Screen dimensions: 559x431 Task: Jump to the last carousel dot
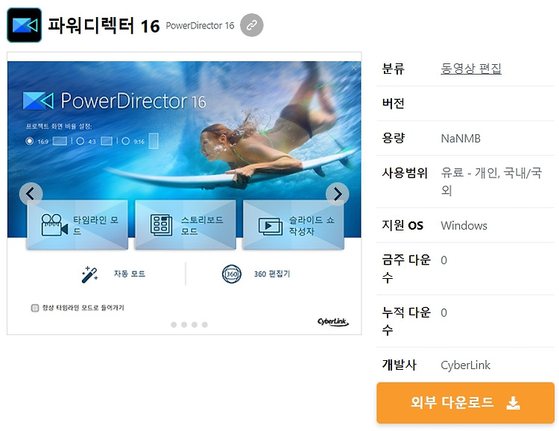click(205, 324)
